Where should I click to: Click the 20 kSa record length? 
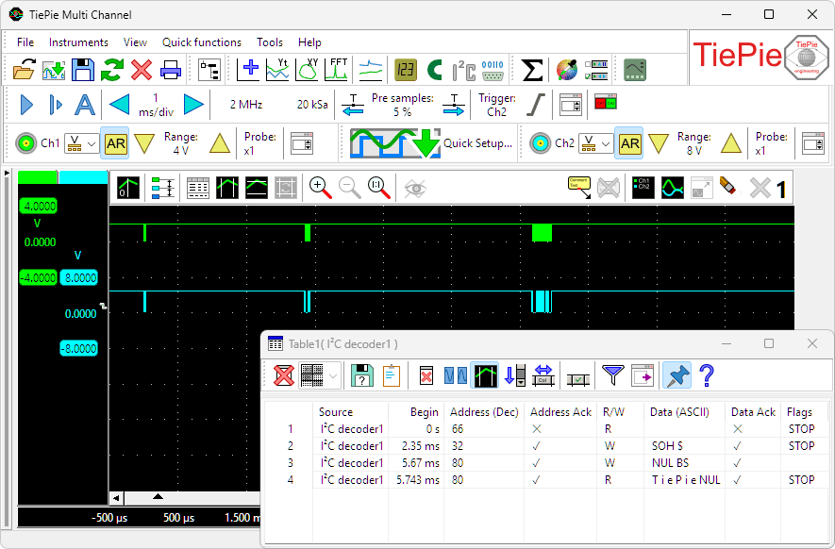[312, 105]
